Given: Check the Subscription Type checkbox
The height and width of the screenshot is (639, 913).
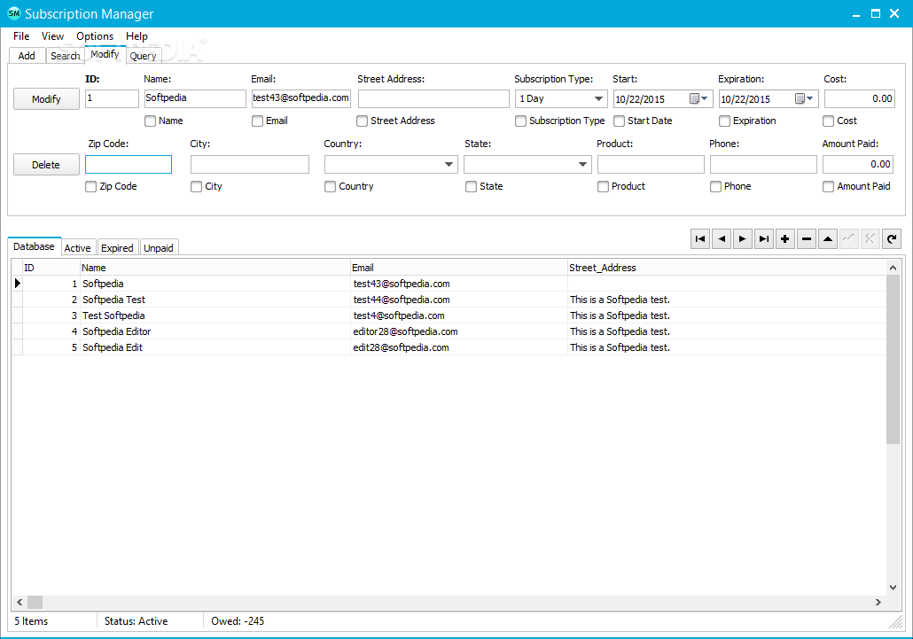Looking at the screenshot, I should (x=520, y=121).
